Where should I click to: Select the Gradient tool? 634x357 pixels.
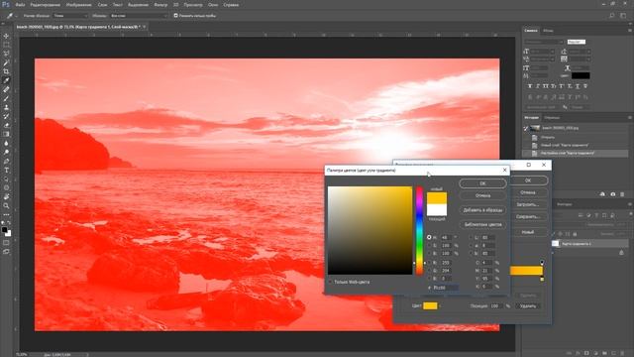tap(6, 134)
